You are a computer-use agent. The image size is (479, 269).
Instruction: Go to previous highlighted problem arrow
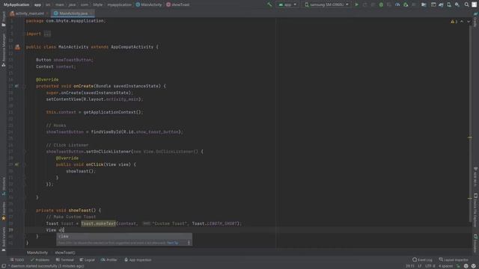(x=462, y=22)
